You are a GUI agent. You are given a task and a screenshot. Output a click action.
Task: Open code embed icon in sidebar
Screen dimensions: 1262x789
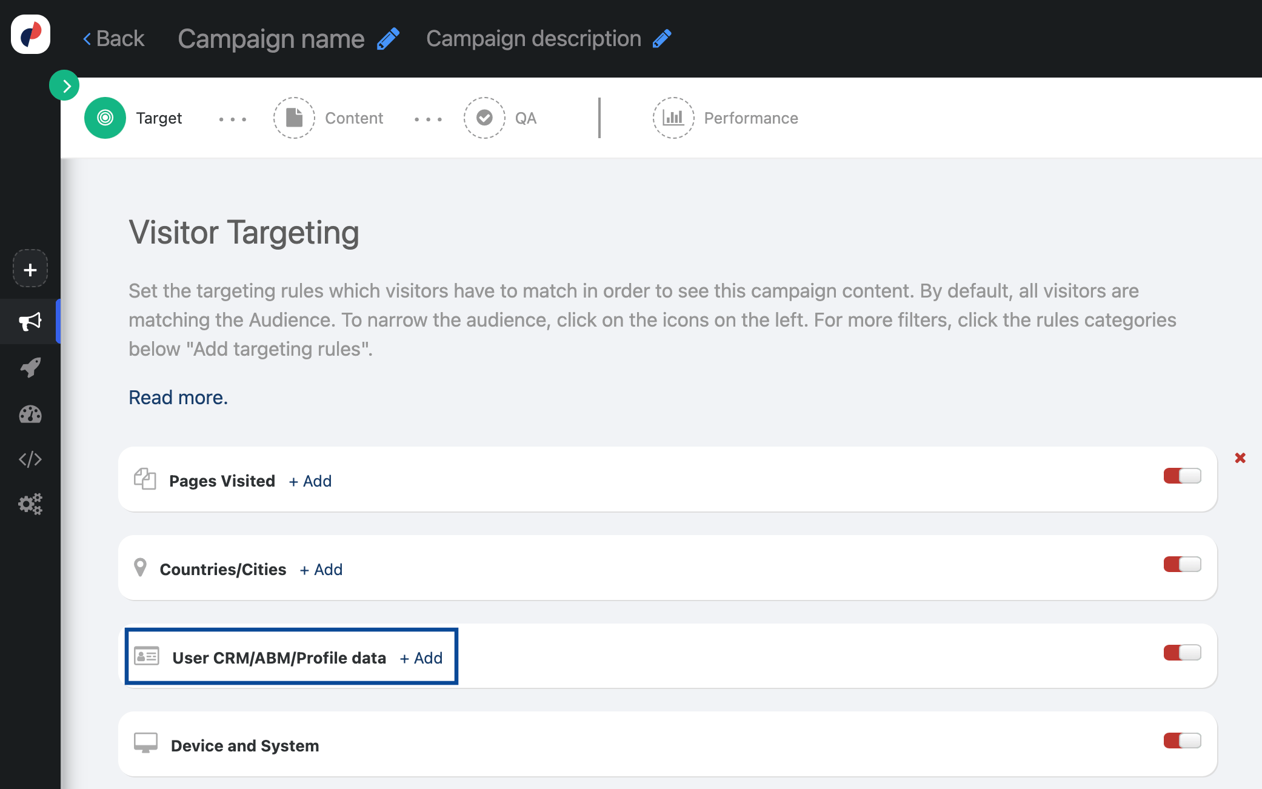30,459
